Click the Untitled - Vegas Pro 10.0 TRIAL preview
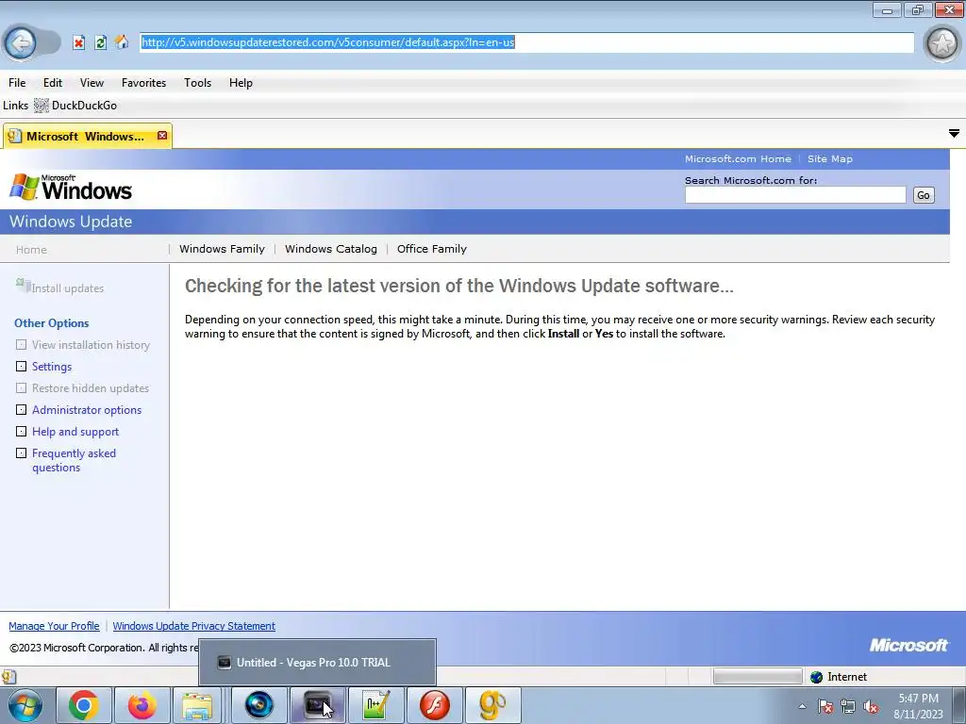The width and height of the screenshot is (966, 724). [317, 663]
